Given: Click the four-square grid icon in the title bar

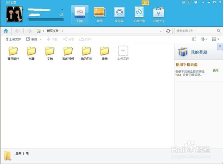Looking at the screenshot, I should [x=190, y=2].
